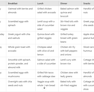
Task: Click the Lentil curry with brown rice cell
Action: 70,63
